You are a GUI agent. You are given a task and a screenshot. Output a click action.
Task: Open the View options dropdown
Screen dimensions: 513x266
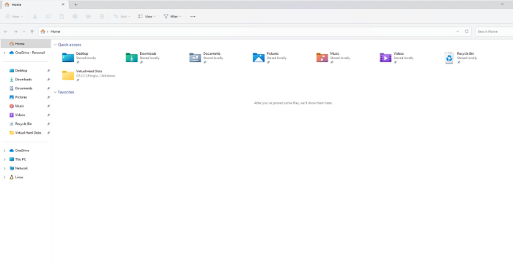tap(147, 16)
